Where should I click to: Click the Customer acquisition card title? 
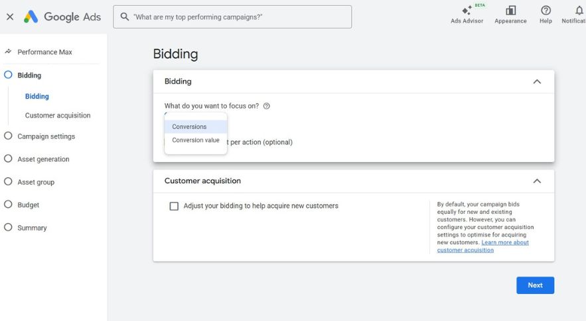point(202,181)
